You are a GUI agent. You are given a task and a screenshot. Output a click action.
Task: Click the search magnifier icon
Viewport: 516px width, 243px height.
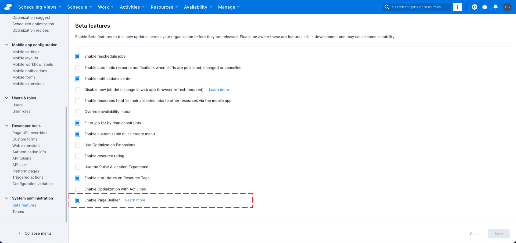[x=387, y=7]
